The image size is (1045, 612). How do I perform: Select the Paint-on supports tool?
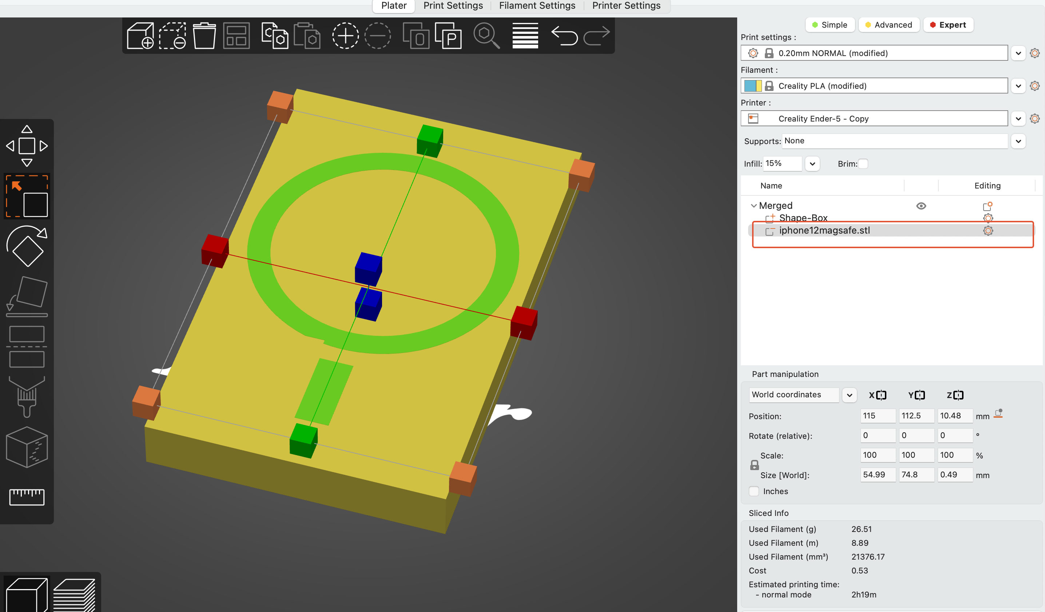(x=27, y=397)
